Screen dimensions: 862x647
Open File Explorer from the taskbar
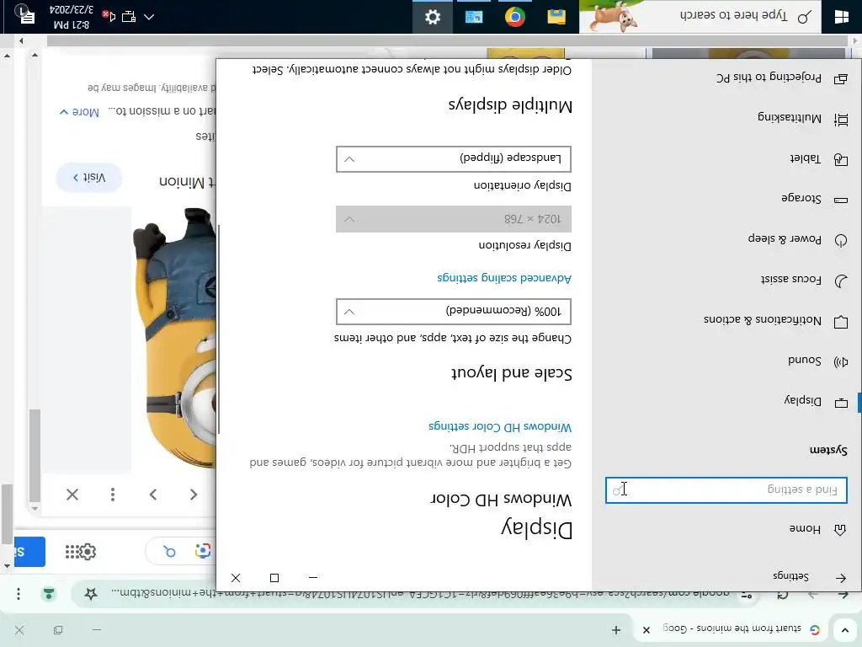coord(556,17)
